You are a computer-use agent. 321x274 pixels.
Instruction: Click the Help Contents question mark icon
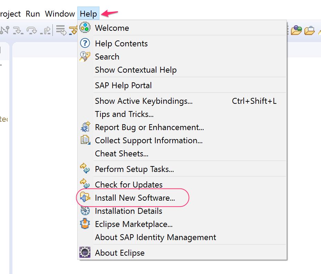click(x=85, y=43)
